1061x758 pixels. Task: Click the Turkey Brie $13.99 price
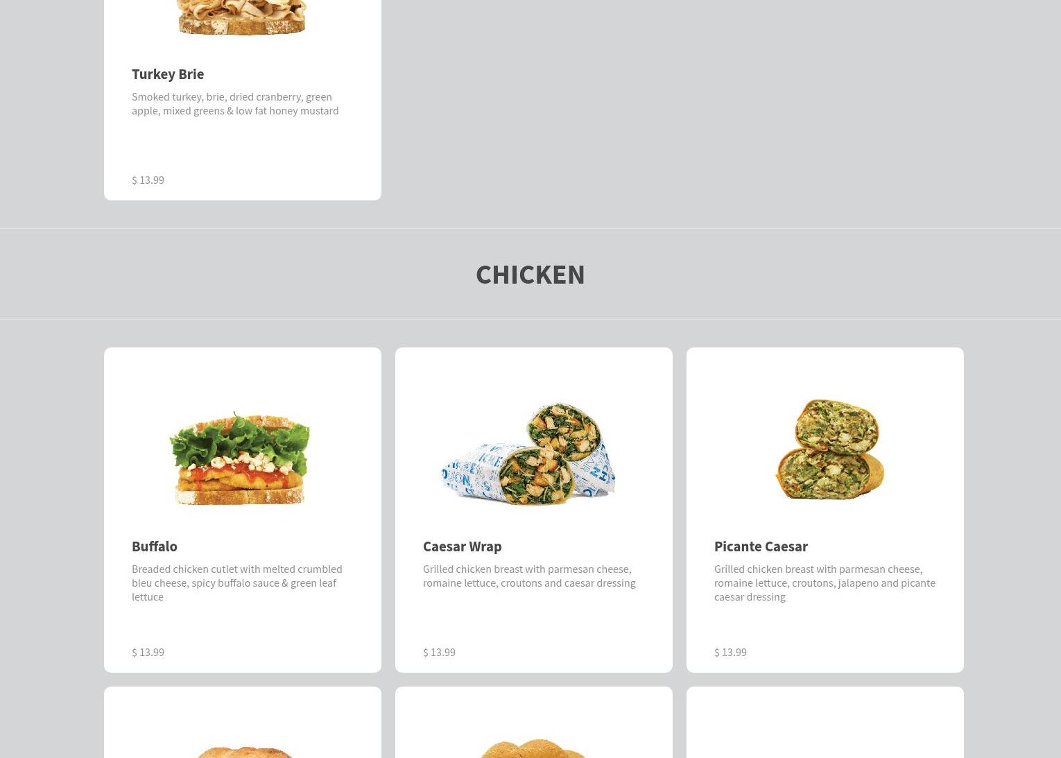point(148,180)
